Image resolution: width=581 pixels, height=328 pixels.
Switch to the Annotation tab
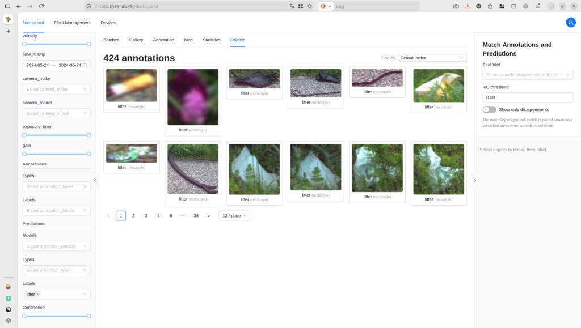[163, 40]
